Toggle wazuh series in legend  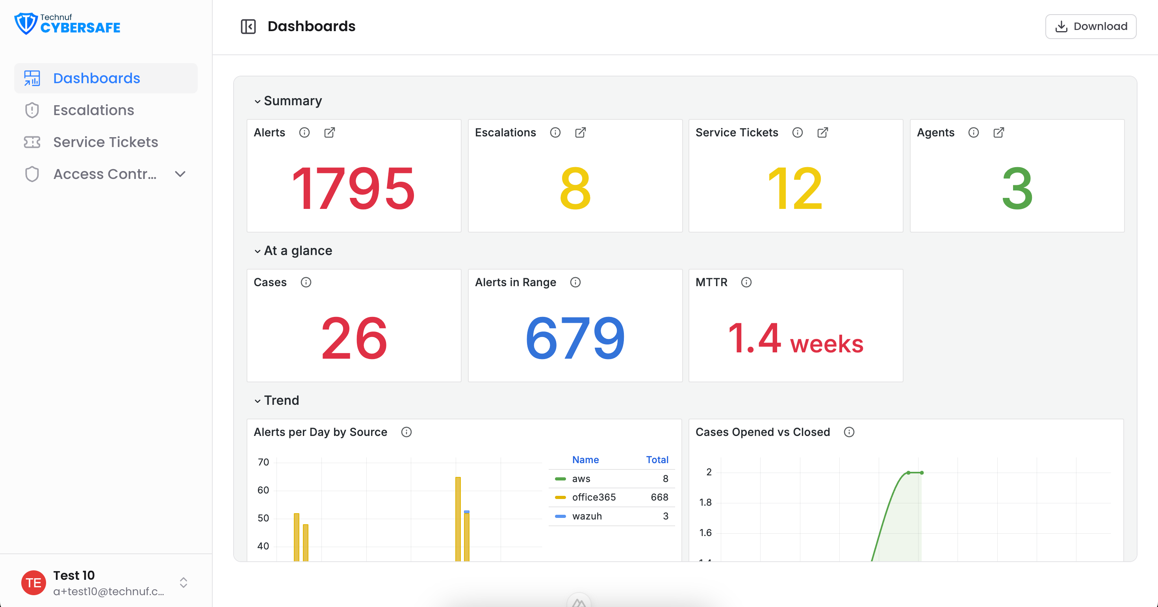[611, 516]
